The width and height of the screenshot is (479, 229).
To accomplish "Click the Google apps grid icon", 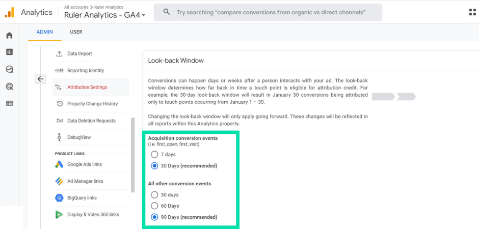I will point(472,12).
